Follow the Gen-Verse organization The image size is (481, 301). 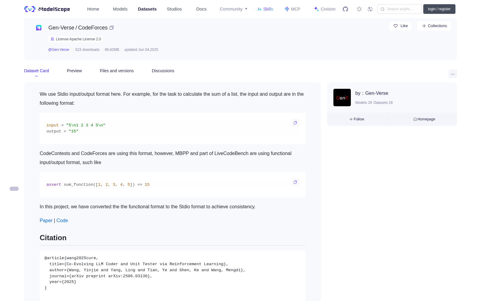click(357, 119)
